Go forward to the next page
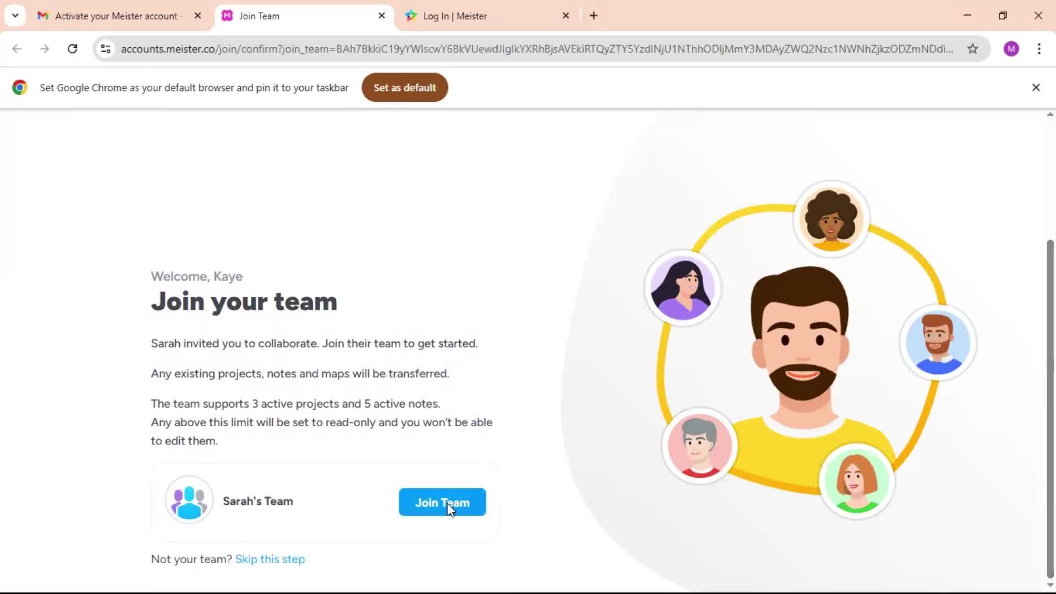 pyautogui.click(x=45, y=49)
